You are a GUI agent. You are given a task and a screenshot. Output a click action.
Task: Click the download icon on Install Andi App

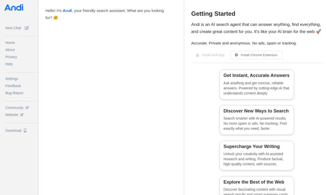pos(197,55)
